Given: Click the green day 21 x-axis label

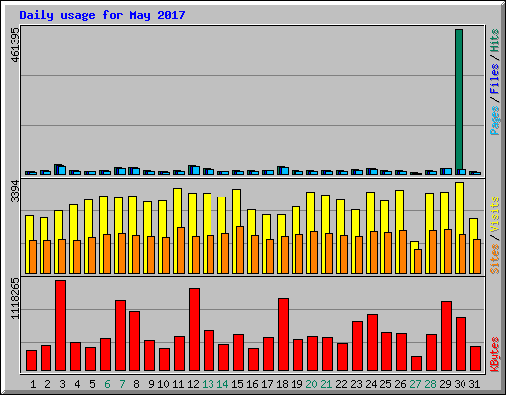Looking at the screenshot, I should coord(326,384).
